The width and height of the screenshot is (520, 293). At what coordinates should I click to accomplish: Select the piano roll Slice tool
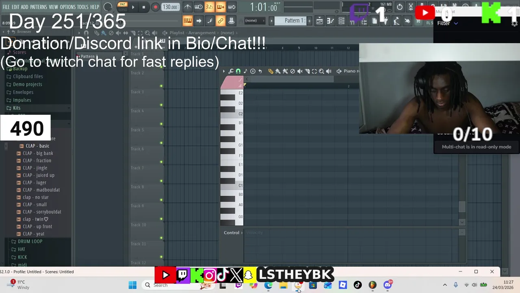307,71
